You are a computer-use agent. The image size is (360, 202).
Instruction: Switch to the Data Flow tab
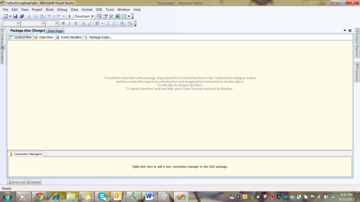(x=44, y=37)
